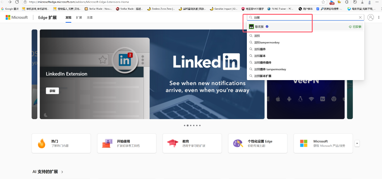This screenshot has height=179, width=382.
Task: Open the 用户脚本 bookmark
Action: click(x=306, y=9)
